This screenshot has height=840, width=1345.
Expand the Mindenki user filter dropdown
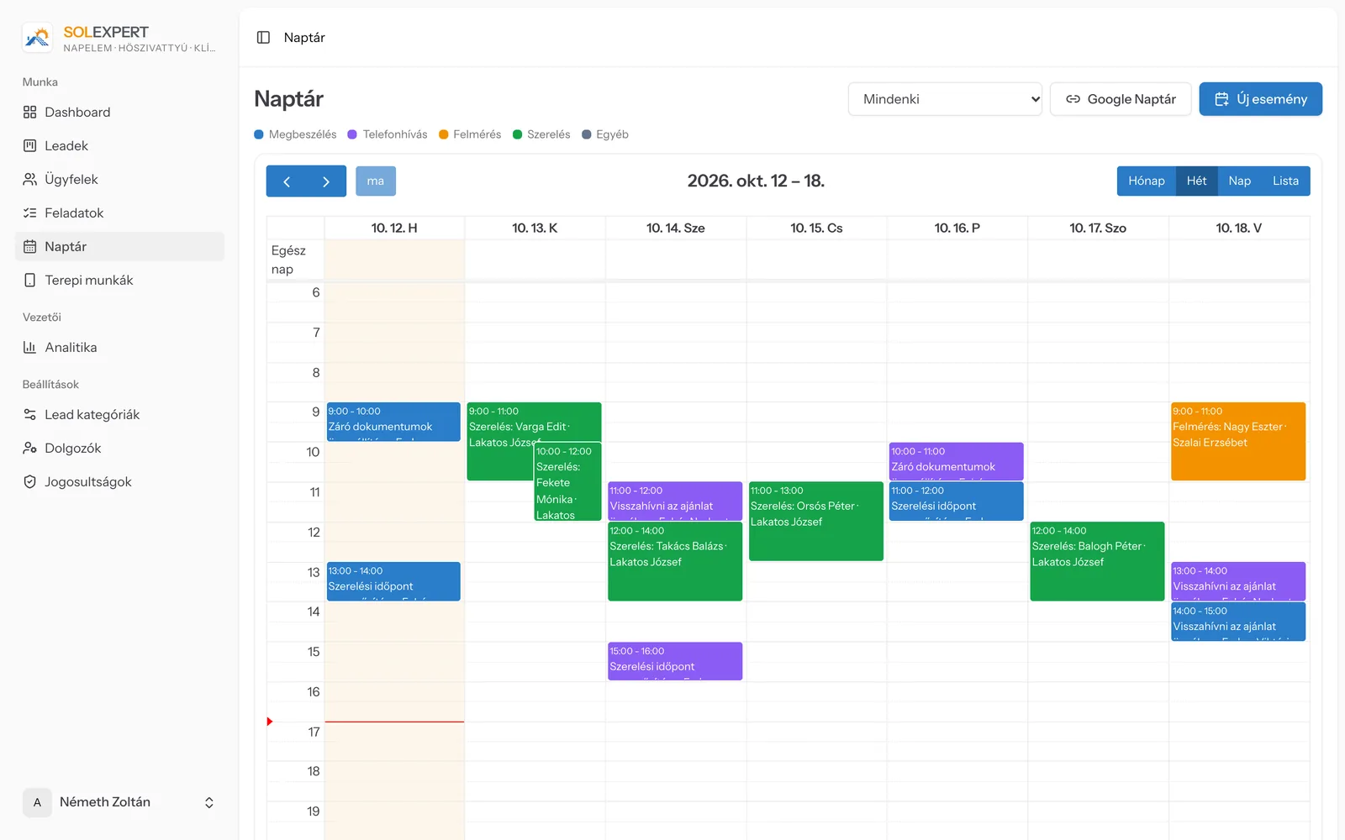[945, 99]
